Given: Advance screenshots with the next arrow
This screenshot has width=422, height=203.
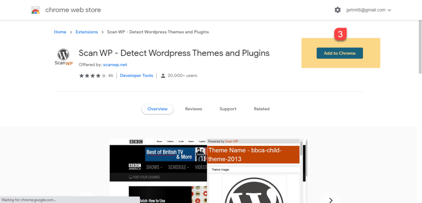Looking at the screenshot, I should [331, 200].
